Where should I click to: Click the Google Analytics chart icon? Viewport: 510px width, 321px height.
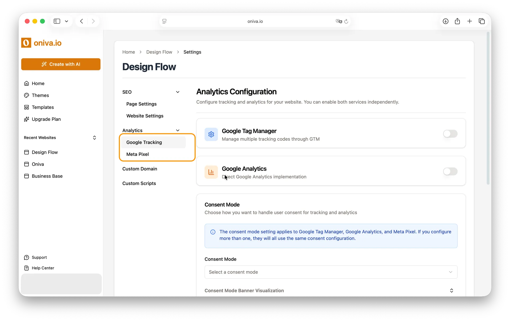point(211,172)
